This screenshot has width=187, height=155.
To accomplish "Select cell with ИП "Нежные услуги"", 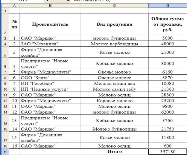I will (50, 89).
